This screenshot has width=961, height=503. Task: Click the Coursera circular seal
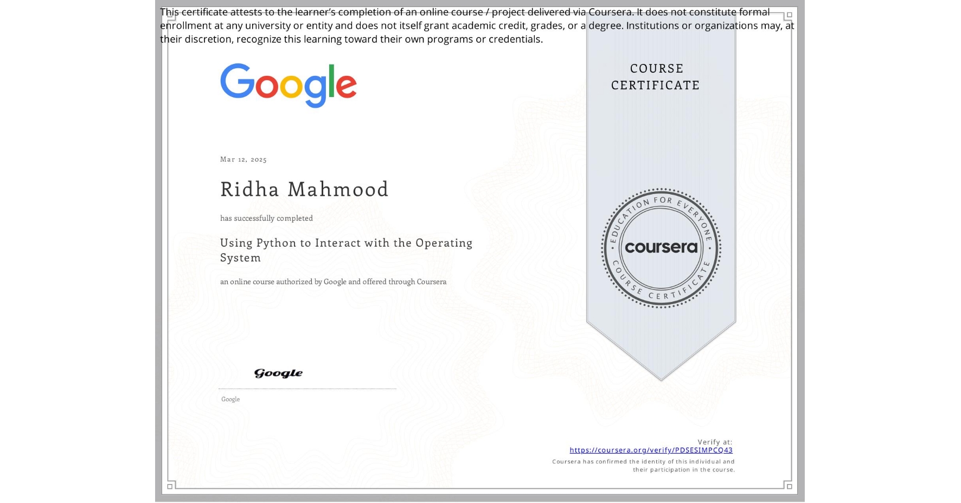point(661,248)
